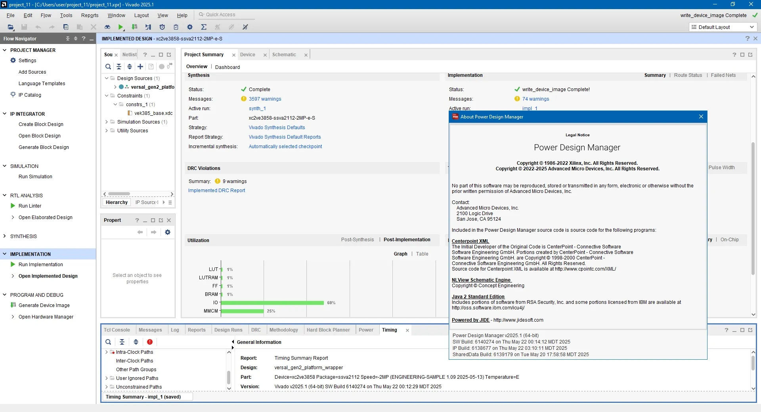Switch Utilization view to Post-Synthesis
The image size is (761, 412).
[x=358, y=240]
